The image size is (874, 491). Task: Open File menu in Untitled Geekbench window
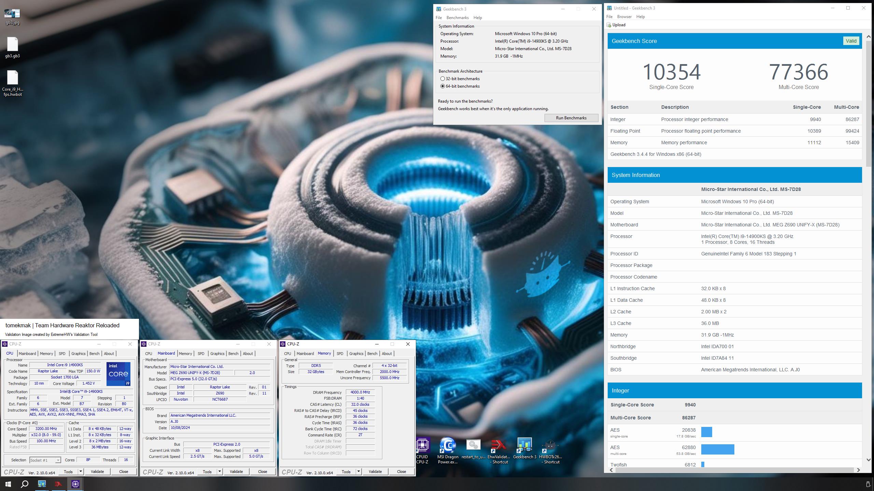coord(609,17)
